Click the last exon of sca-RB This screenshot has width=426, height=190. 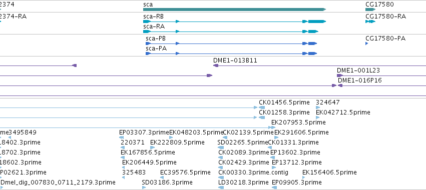tap(317, 21)
